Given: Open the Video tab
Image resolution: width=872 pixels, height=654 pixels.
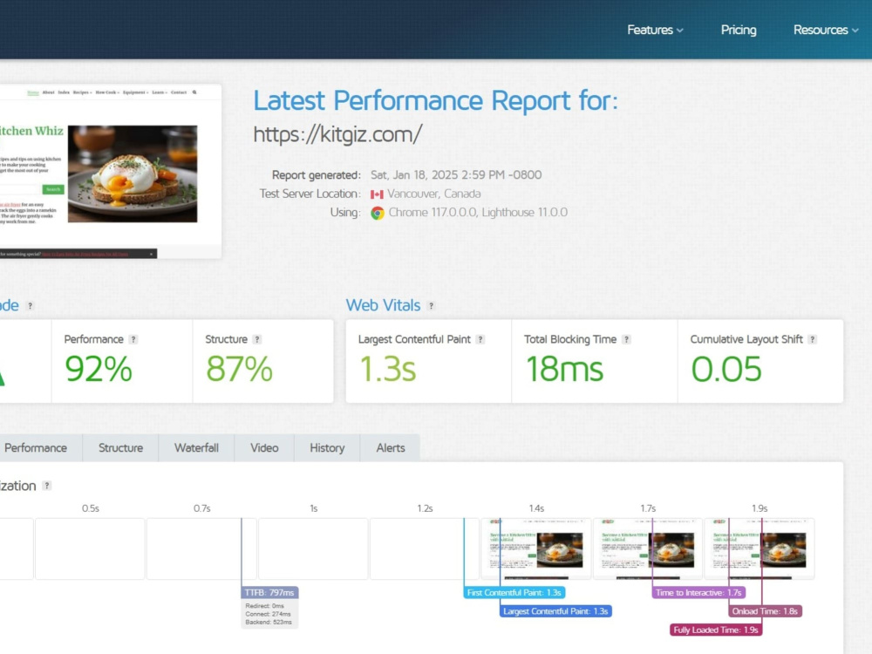Looking at the screenshot, I should click(x=264, y=447).
